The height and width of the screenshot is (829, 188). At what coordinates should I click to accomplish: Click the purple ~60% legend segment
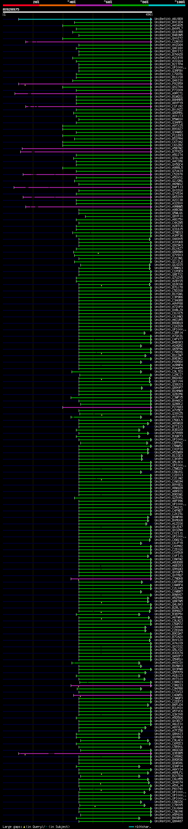[94, 6]
